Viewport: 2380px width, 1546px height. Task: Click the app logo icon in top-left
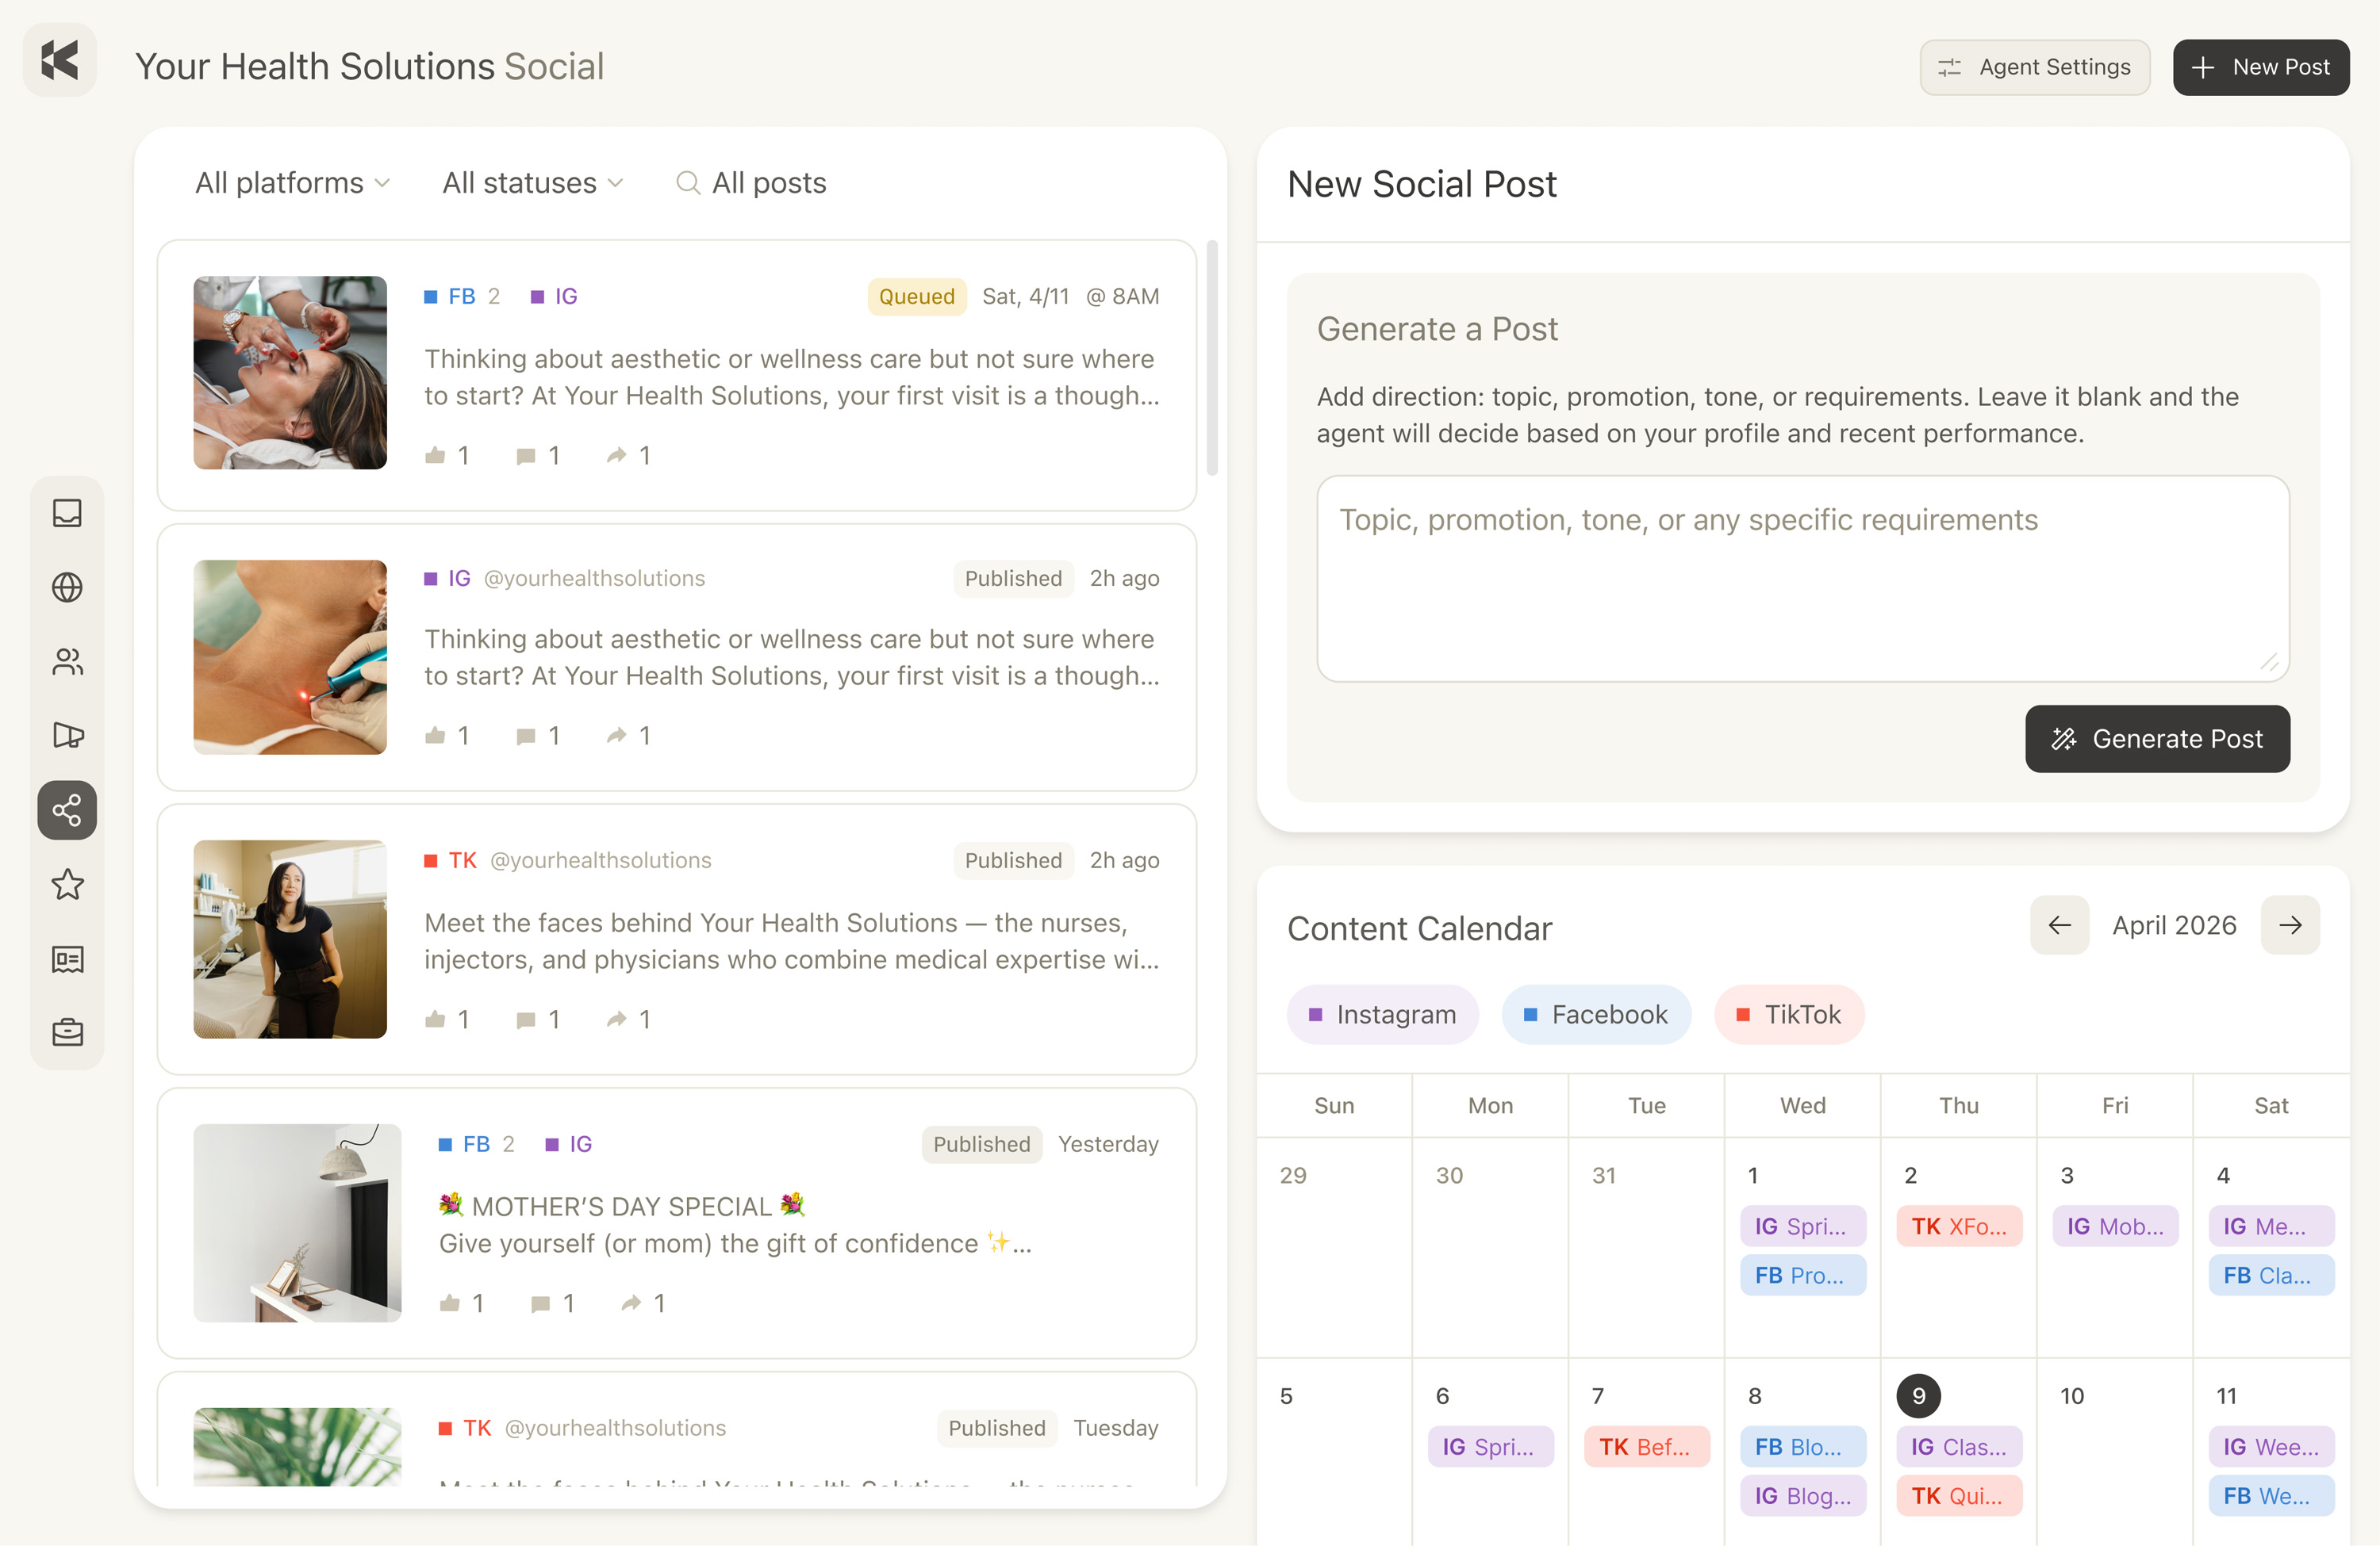60,61
